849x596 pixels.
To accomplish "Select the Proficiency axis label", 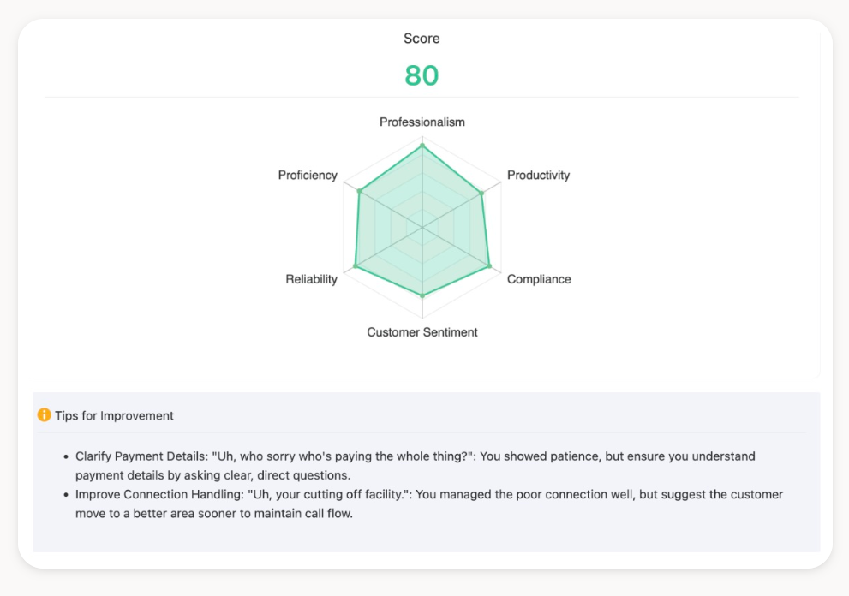I will click(308, 176).
